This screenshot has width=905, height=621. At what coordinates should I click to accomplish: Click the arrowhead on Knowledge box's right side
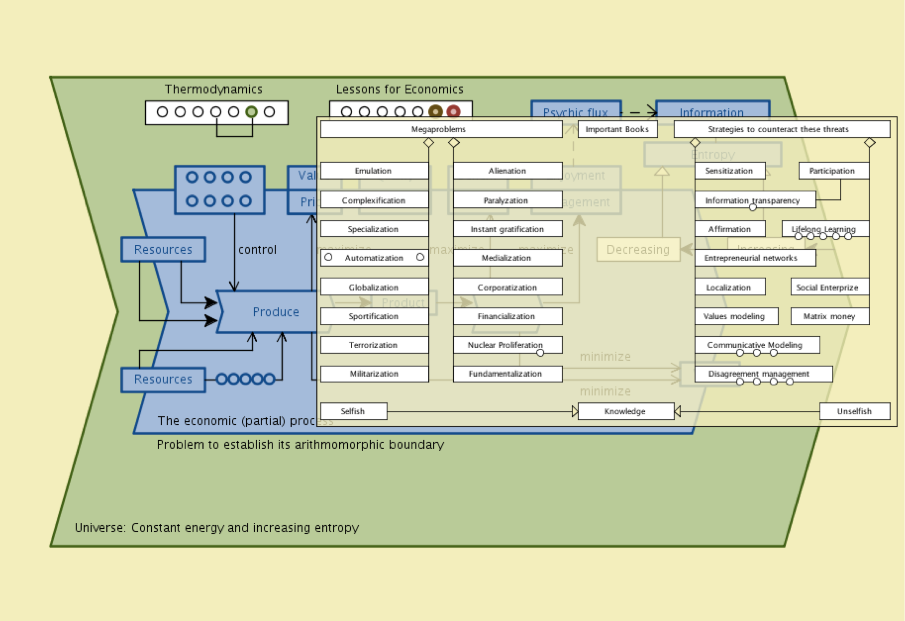(678, 411)
